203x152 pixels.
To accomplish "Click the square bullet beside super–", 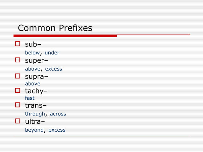I will click(18, 60).
